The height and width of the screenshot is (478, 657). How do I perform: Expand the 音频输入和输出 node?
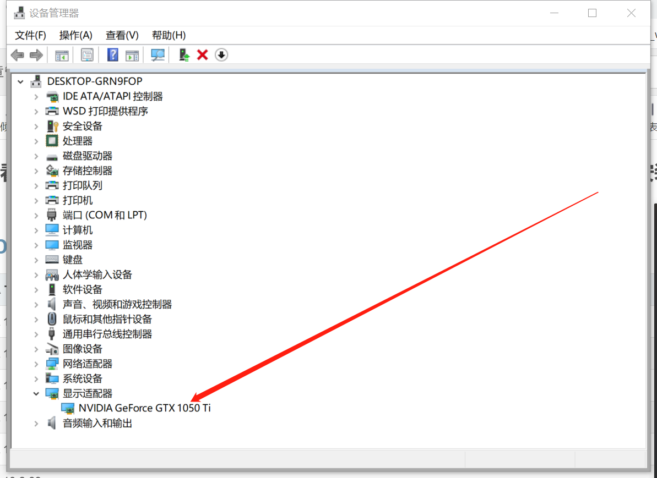tap(36, 423)
